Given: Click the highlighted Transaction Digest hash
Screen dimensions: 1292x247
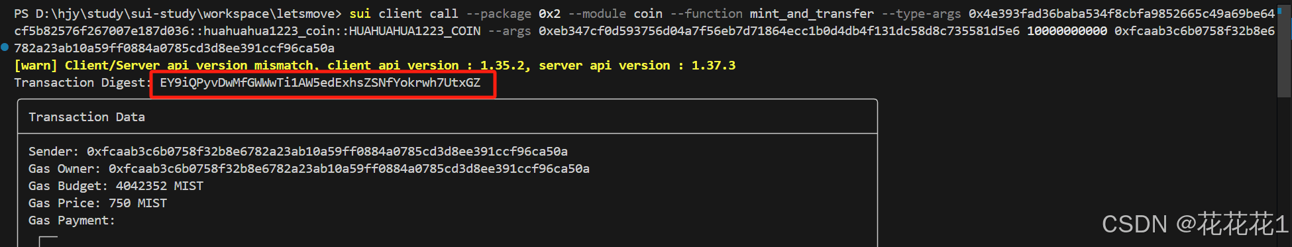Looking at the screenshot, I should (320, 83).
